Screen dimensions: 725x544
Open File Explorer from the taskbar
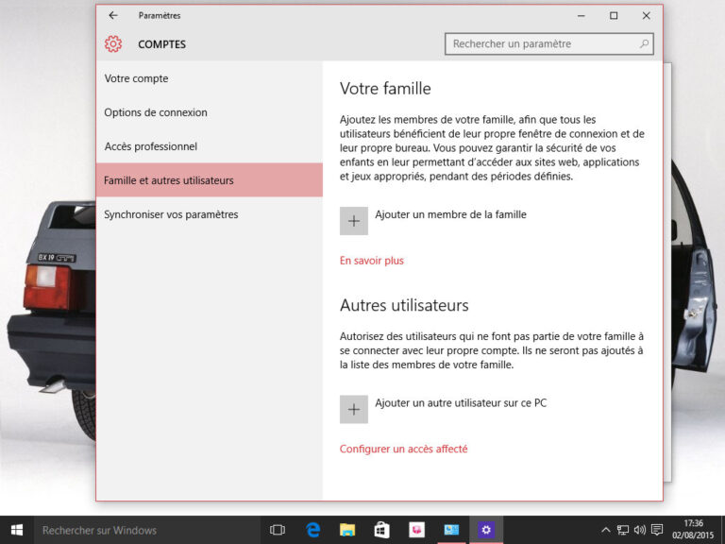[346, 530]
